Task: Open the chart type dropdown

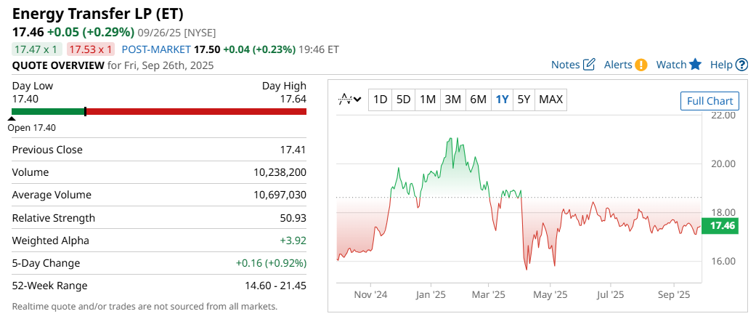Action: (x=350, y=100)
